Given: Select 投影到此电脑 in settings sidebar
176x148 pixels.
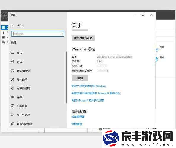Looking at the screenshot, I should (25, 124).
